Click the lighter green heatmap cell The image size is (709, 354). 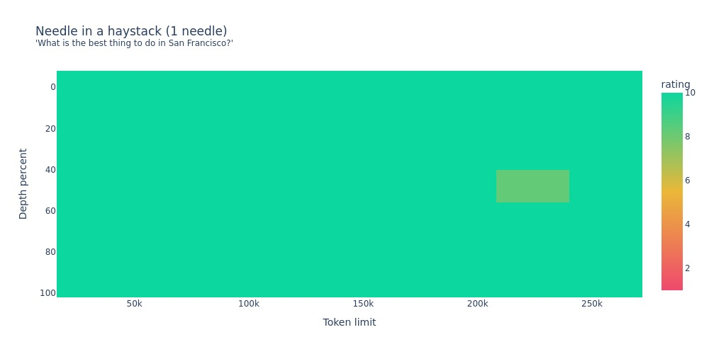click(532, 186)
